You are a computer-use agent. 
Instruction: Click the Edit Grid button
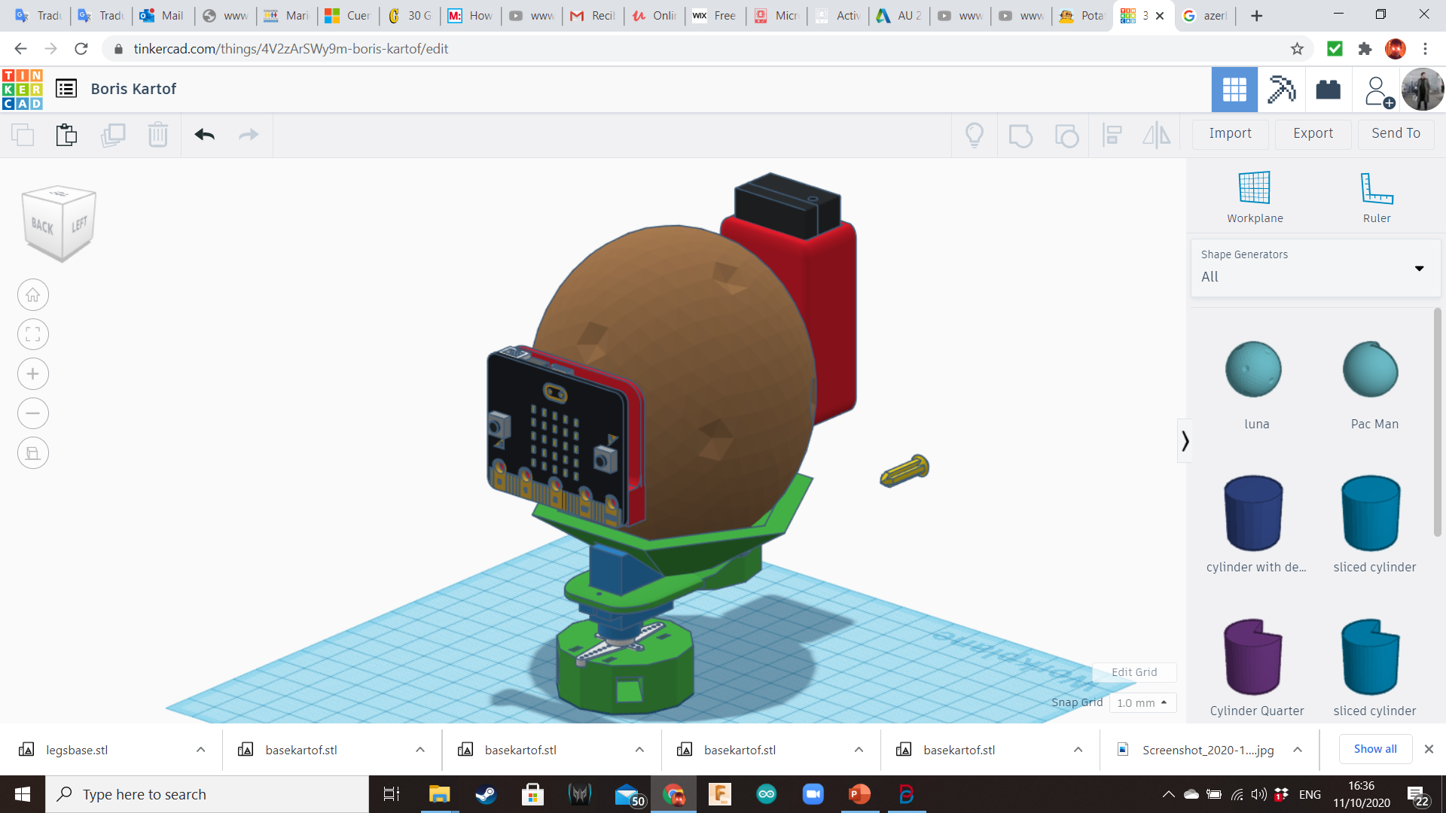(1133, 672)
